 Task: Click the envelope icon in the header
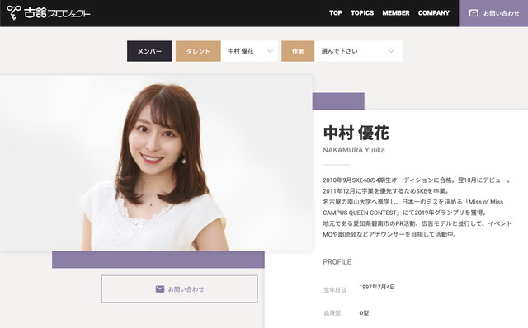pos(474,13)
